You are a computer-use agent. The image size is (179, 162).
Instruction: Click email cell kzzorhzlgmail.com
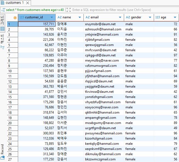click(x=104, y=138)
